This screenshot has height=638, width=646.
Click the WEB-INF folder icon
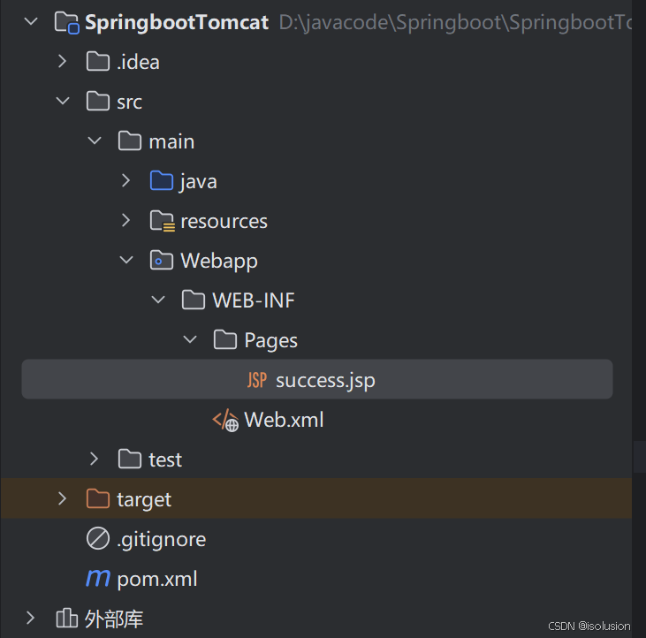click(x=194, y=300)
